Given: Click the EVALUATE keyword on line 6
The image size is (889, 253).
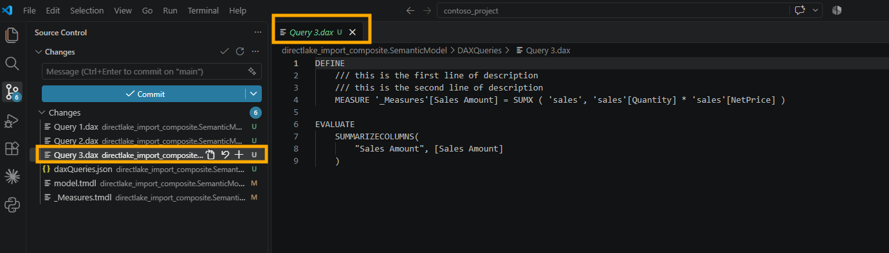Looking at the screenshot, I should (335, 124).
